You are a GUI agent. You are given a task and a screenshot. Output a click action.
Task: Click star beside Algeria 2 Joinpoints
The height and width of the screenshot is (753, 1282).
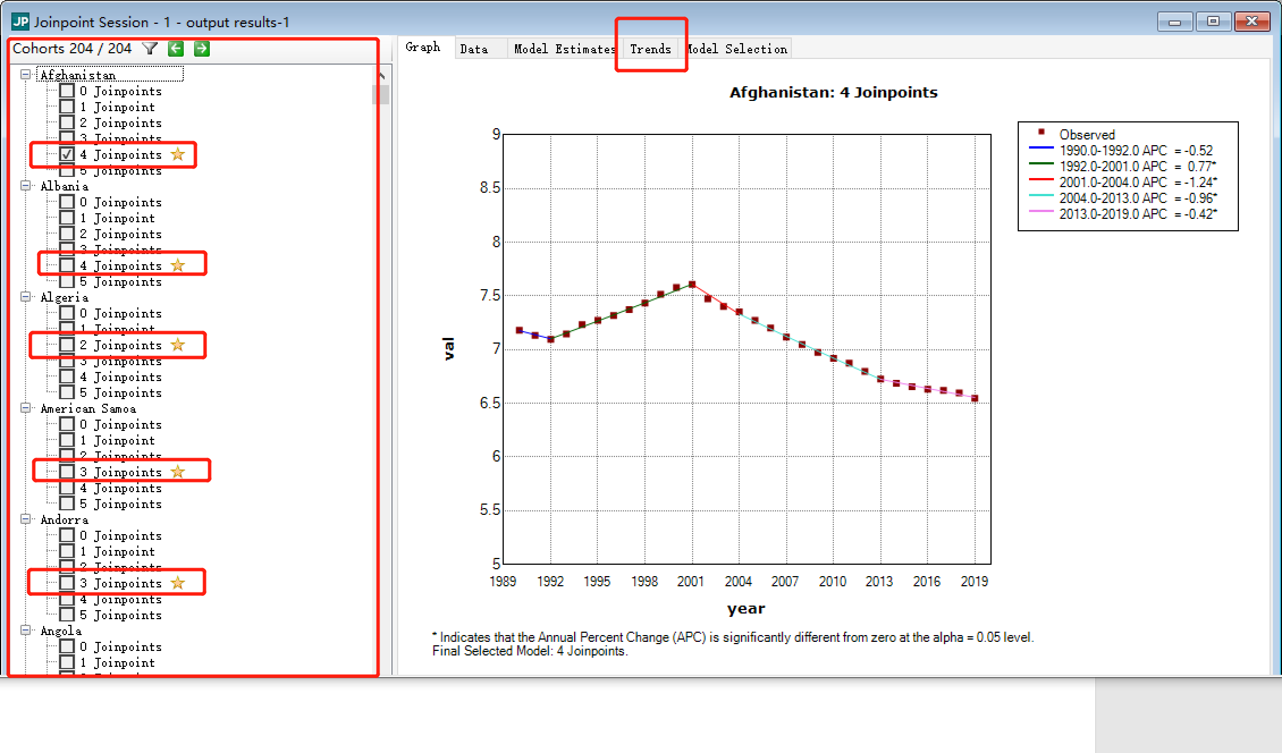point(178,345)
